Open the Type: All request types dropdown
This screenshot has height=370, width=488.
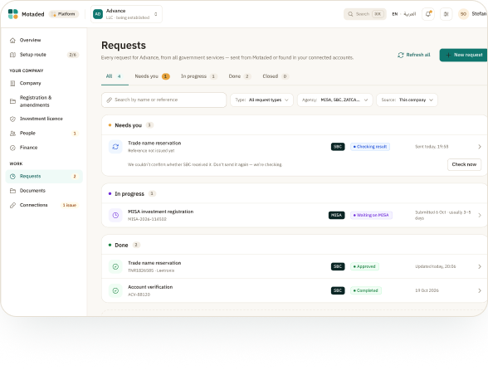coord(261,100)
